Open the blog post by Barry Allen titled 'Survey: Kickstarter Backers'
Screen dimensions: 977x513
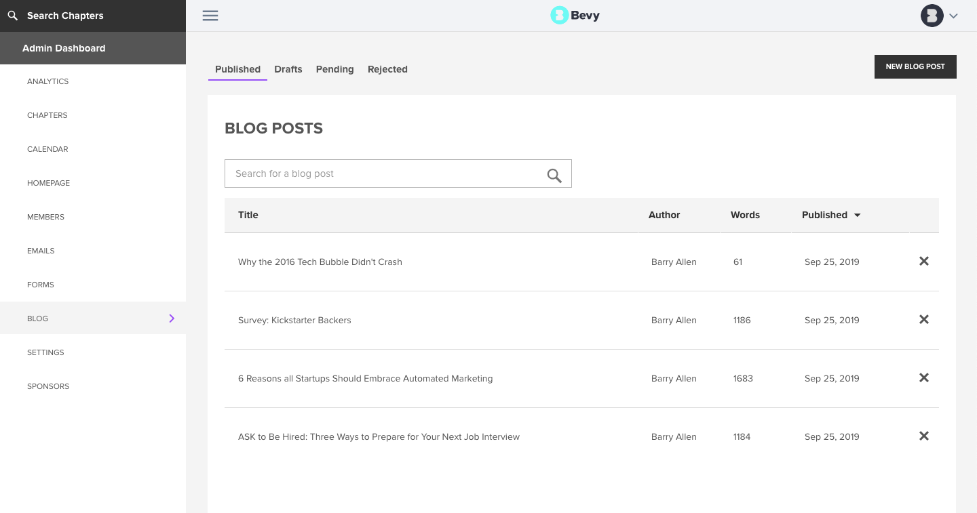coord(294,320)
